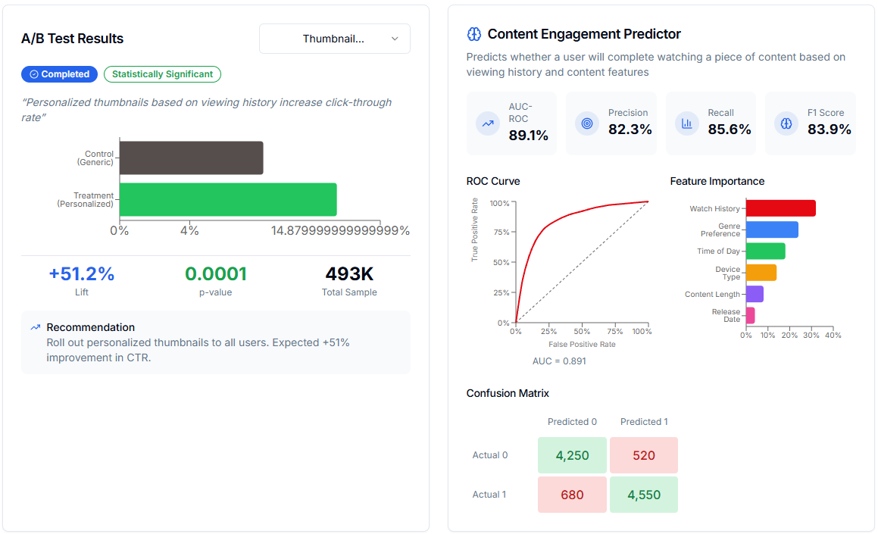Click the brain icon next to Content Engagement Predictor
Screen dimensions: 878x534
[473, 33]
